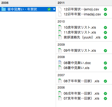The image size is (112, 107).
Task: Click the 2009 group heading
Action: point(61,45)
